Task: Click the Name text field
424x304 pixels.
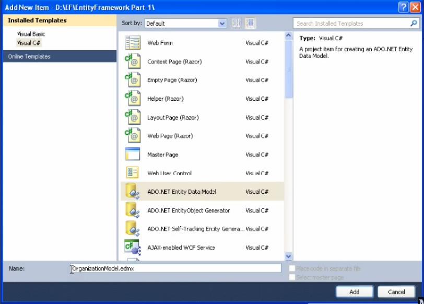Action: (176, 268)
